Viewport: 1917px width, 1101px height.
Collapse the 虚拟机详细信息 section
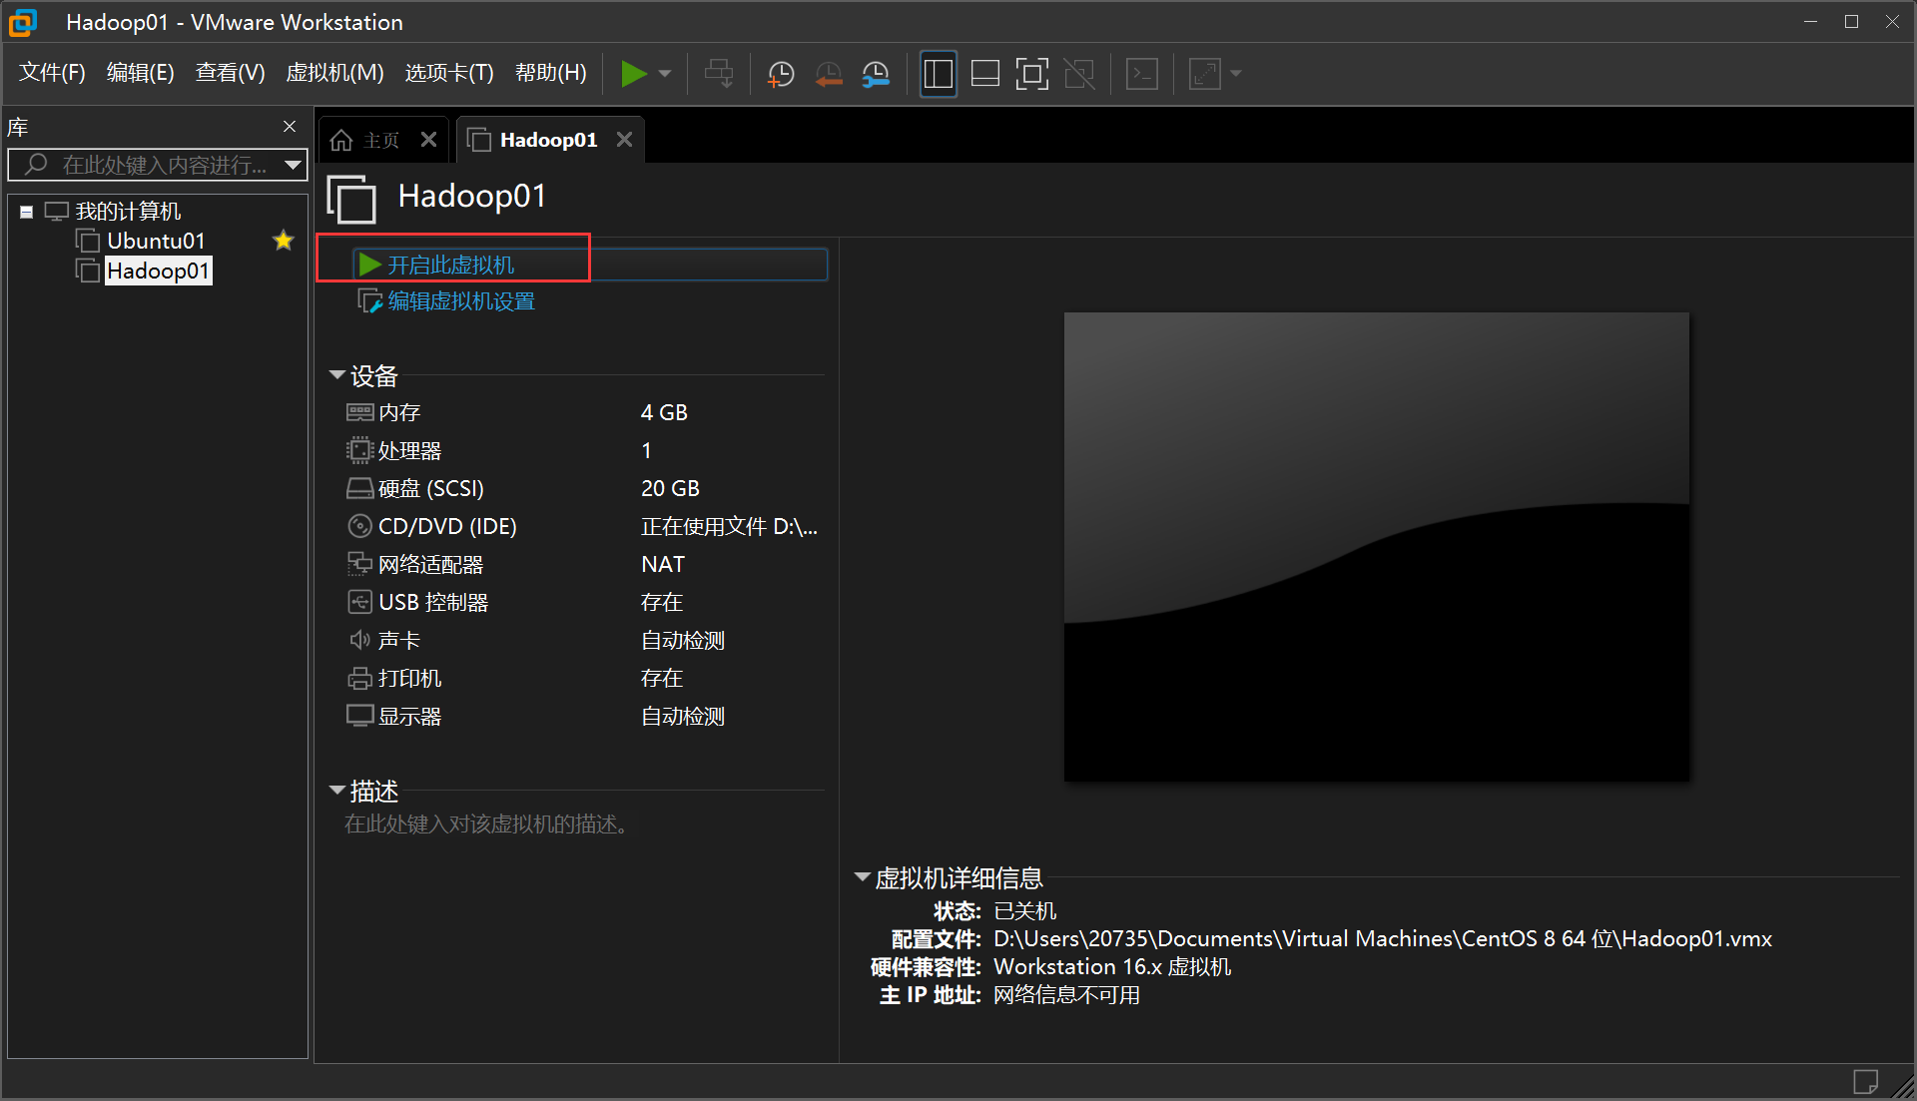point(863,877)
